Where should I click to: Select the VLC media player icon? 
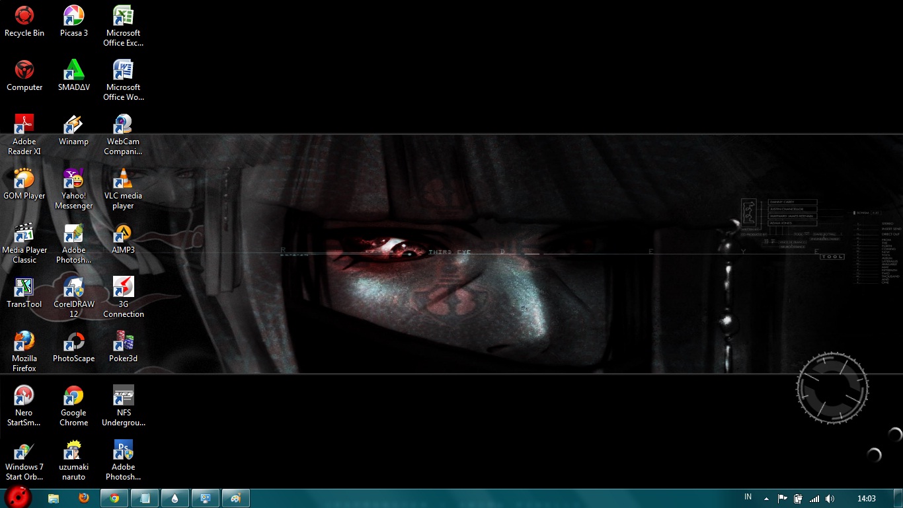(x=123, y=189)
